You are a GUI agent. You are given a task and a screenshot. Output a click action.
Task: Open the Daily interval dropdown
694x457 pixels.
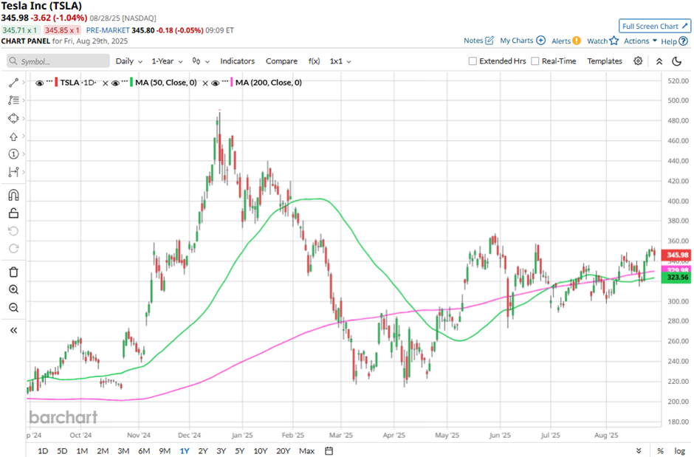click(128, 61)
